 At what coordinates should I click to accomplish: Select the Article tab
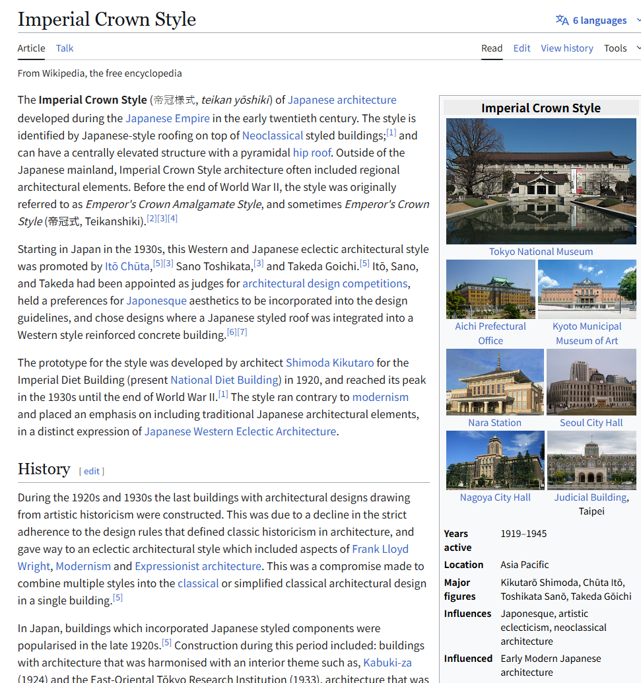32,48
